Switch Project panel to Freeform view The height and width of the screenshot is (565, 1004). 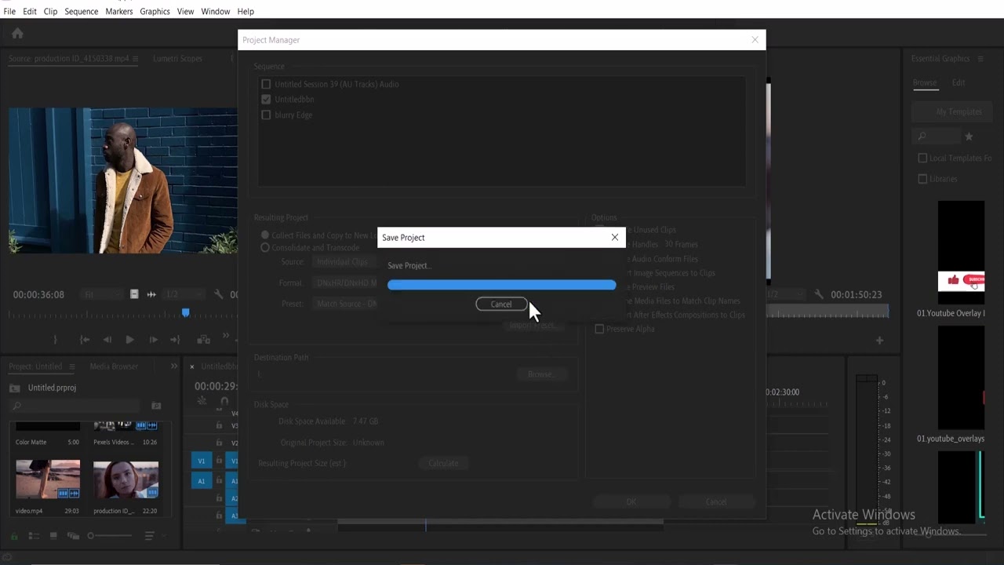[73, 536]
